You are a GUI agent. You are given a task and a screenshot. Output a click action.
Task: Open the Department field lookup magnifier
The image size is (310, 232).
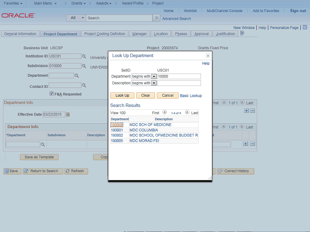(77, 75)
